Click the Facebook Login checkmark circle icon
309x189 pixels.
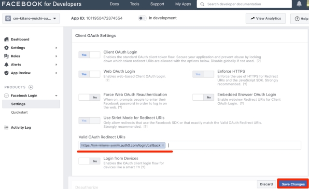pyautogui.click(x=6, y=95)
